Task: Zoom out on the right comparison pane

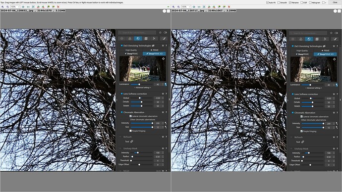Action: click(x=178, y=7)
